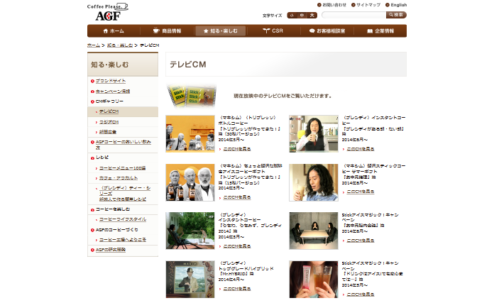Image resolution: width=494 pixels, height=303 pixels.
Task: Click the sprout icon beside CSR
Action: [266, 31]
